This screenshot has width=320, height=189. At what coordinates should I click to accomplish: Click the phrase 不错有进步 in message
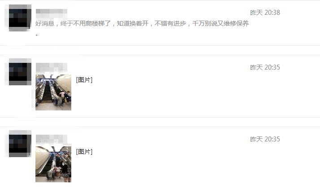tap(170, 23)
